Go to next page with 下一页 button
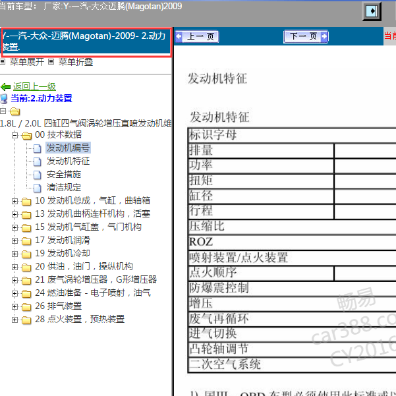The height and width of the screenshot is (396, 396). [x=306, y=36]
